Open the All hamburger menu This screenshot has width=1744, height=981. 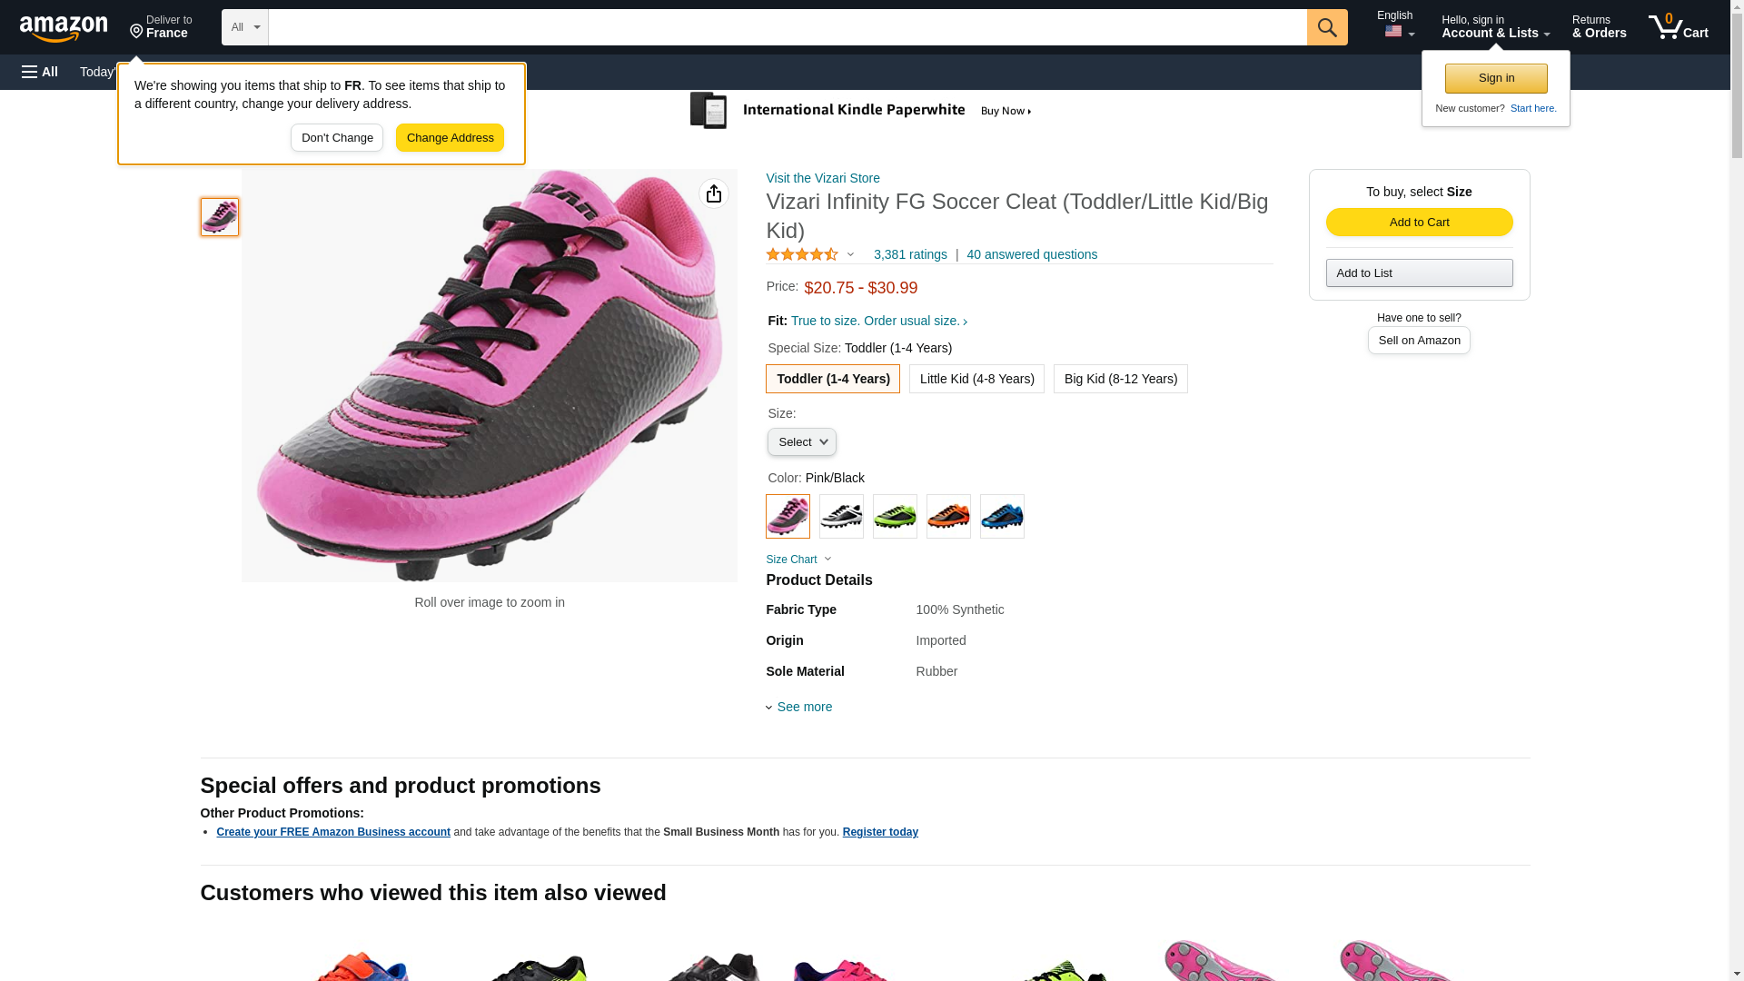(40, 72)
